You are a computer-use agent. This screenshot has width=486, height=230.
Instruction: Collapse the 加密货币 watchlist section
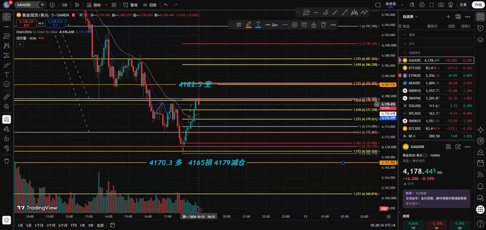pos(405,53)
